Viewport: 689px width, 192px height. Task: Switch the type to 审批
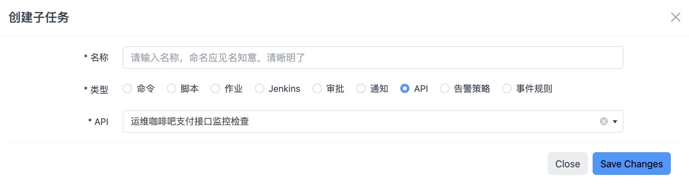(317, 88)
